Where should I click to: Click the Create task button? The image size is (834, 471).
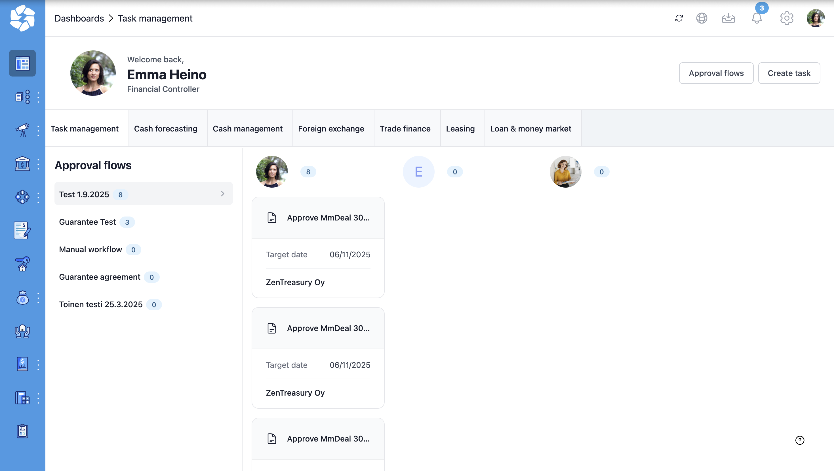point(789,73)
